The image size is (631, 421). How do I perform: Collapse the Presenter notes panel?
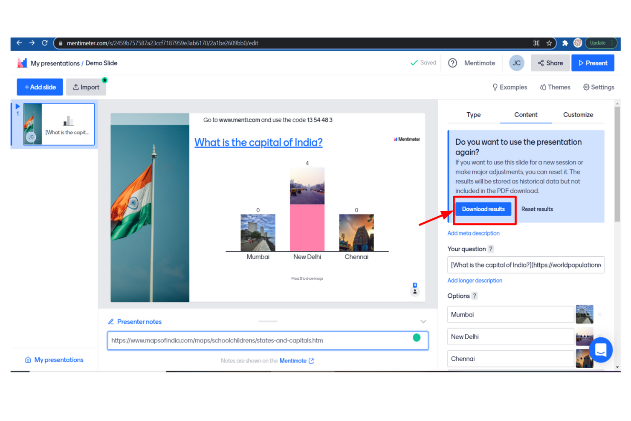pos(423,322)
